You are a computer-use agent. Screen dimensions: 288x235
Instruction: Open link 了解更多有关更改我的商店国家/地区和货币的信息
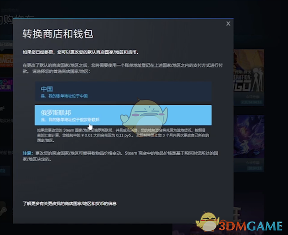(x=70, y=204)
